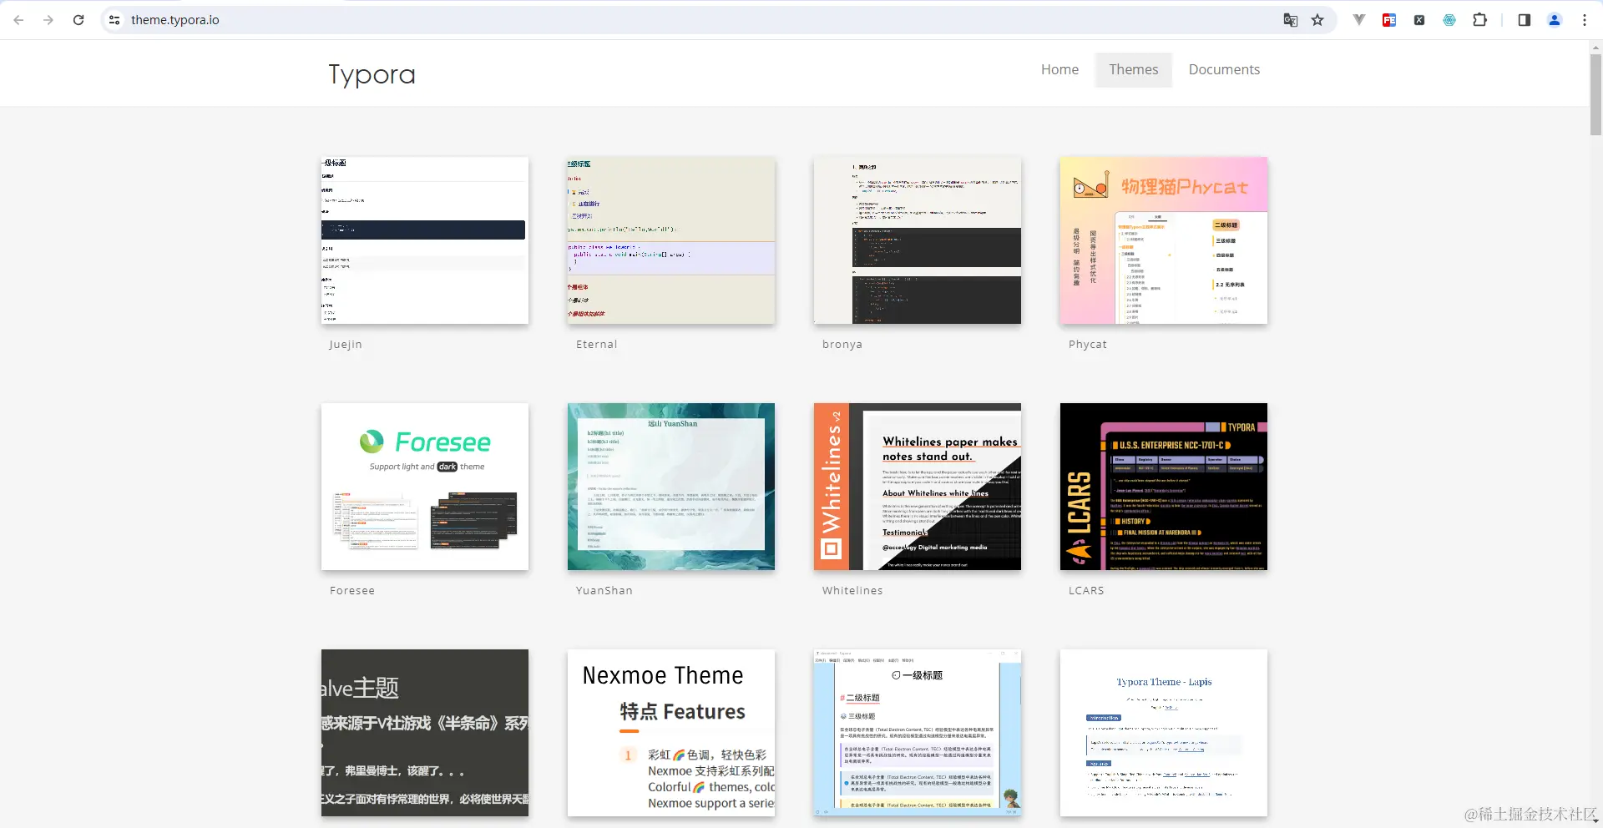This screenshot has width=1603, height=828.
Task: Open the Juejin theme thumbnail
Action: coord(425,240)
